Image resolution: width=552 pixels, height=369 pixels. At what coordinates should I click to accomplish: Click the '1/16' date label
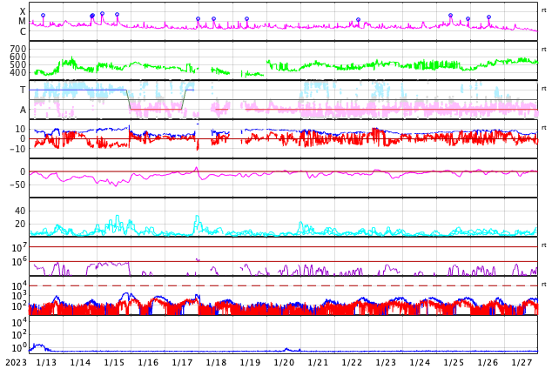(148, 363)
